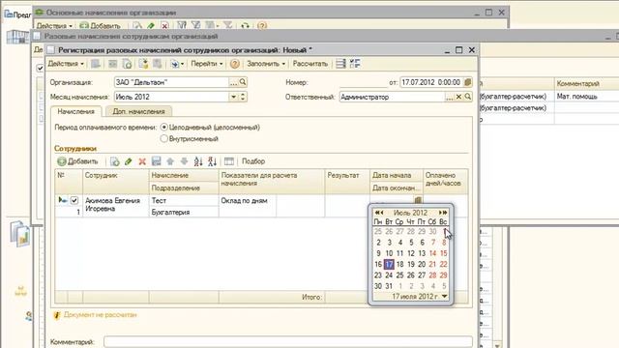Open the Действия dropdown in document toolbar
Image resolution: width=619 pixels, height=348 pixels.
(x=66, y=64)
